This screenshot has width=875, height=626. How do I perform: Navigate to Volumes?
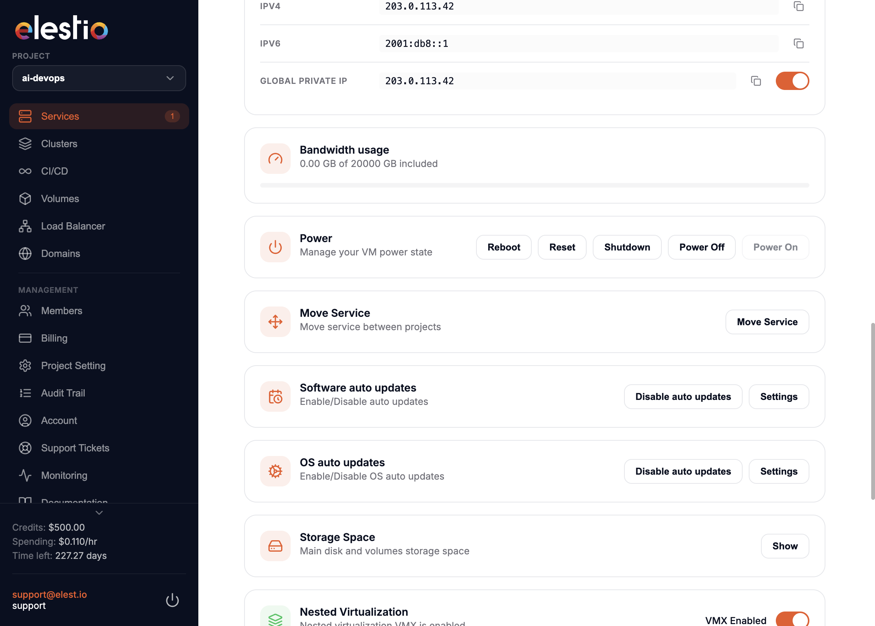coord(99,199)
